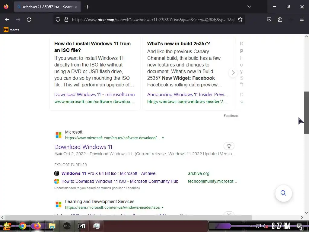309x232 pixels.
Task: Open the memz bookmark in toolbar
Action: (x=11, y=30)
